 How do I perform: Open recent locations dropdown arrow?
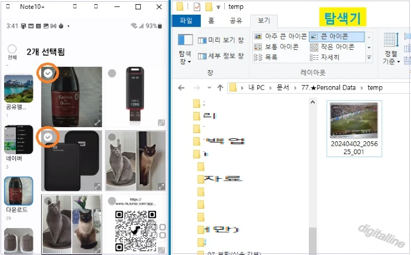click(x=209, y=88)
